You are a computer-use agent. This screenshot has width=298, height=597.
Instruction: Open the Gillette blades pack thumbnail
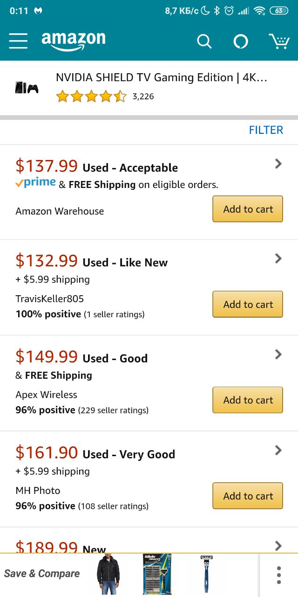pos(157,574)
